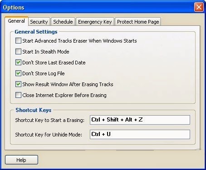Screen dimensions: 206x170
Task: Click the 'Shortcut Key to Start a Erasing:' label
Action: pos(50,120)
